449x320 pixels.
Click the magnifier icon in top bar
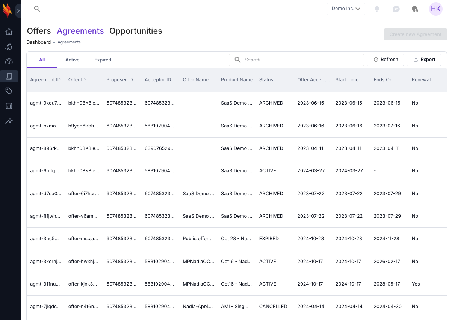(x=37, y=9)
